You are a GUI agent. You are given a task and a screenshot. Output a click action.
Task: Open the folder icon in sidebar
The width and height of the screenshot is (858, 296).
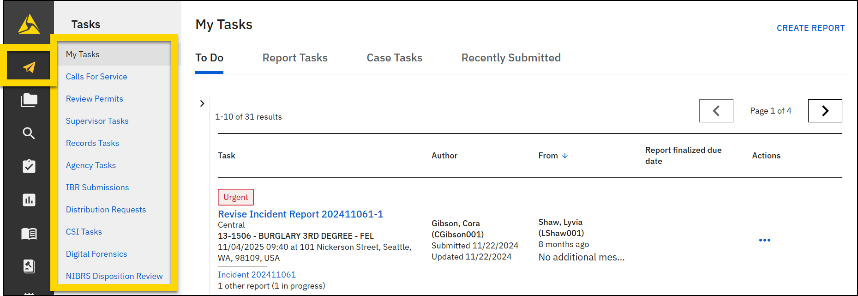pyautogui.click(x=29, y=100)
